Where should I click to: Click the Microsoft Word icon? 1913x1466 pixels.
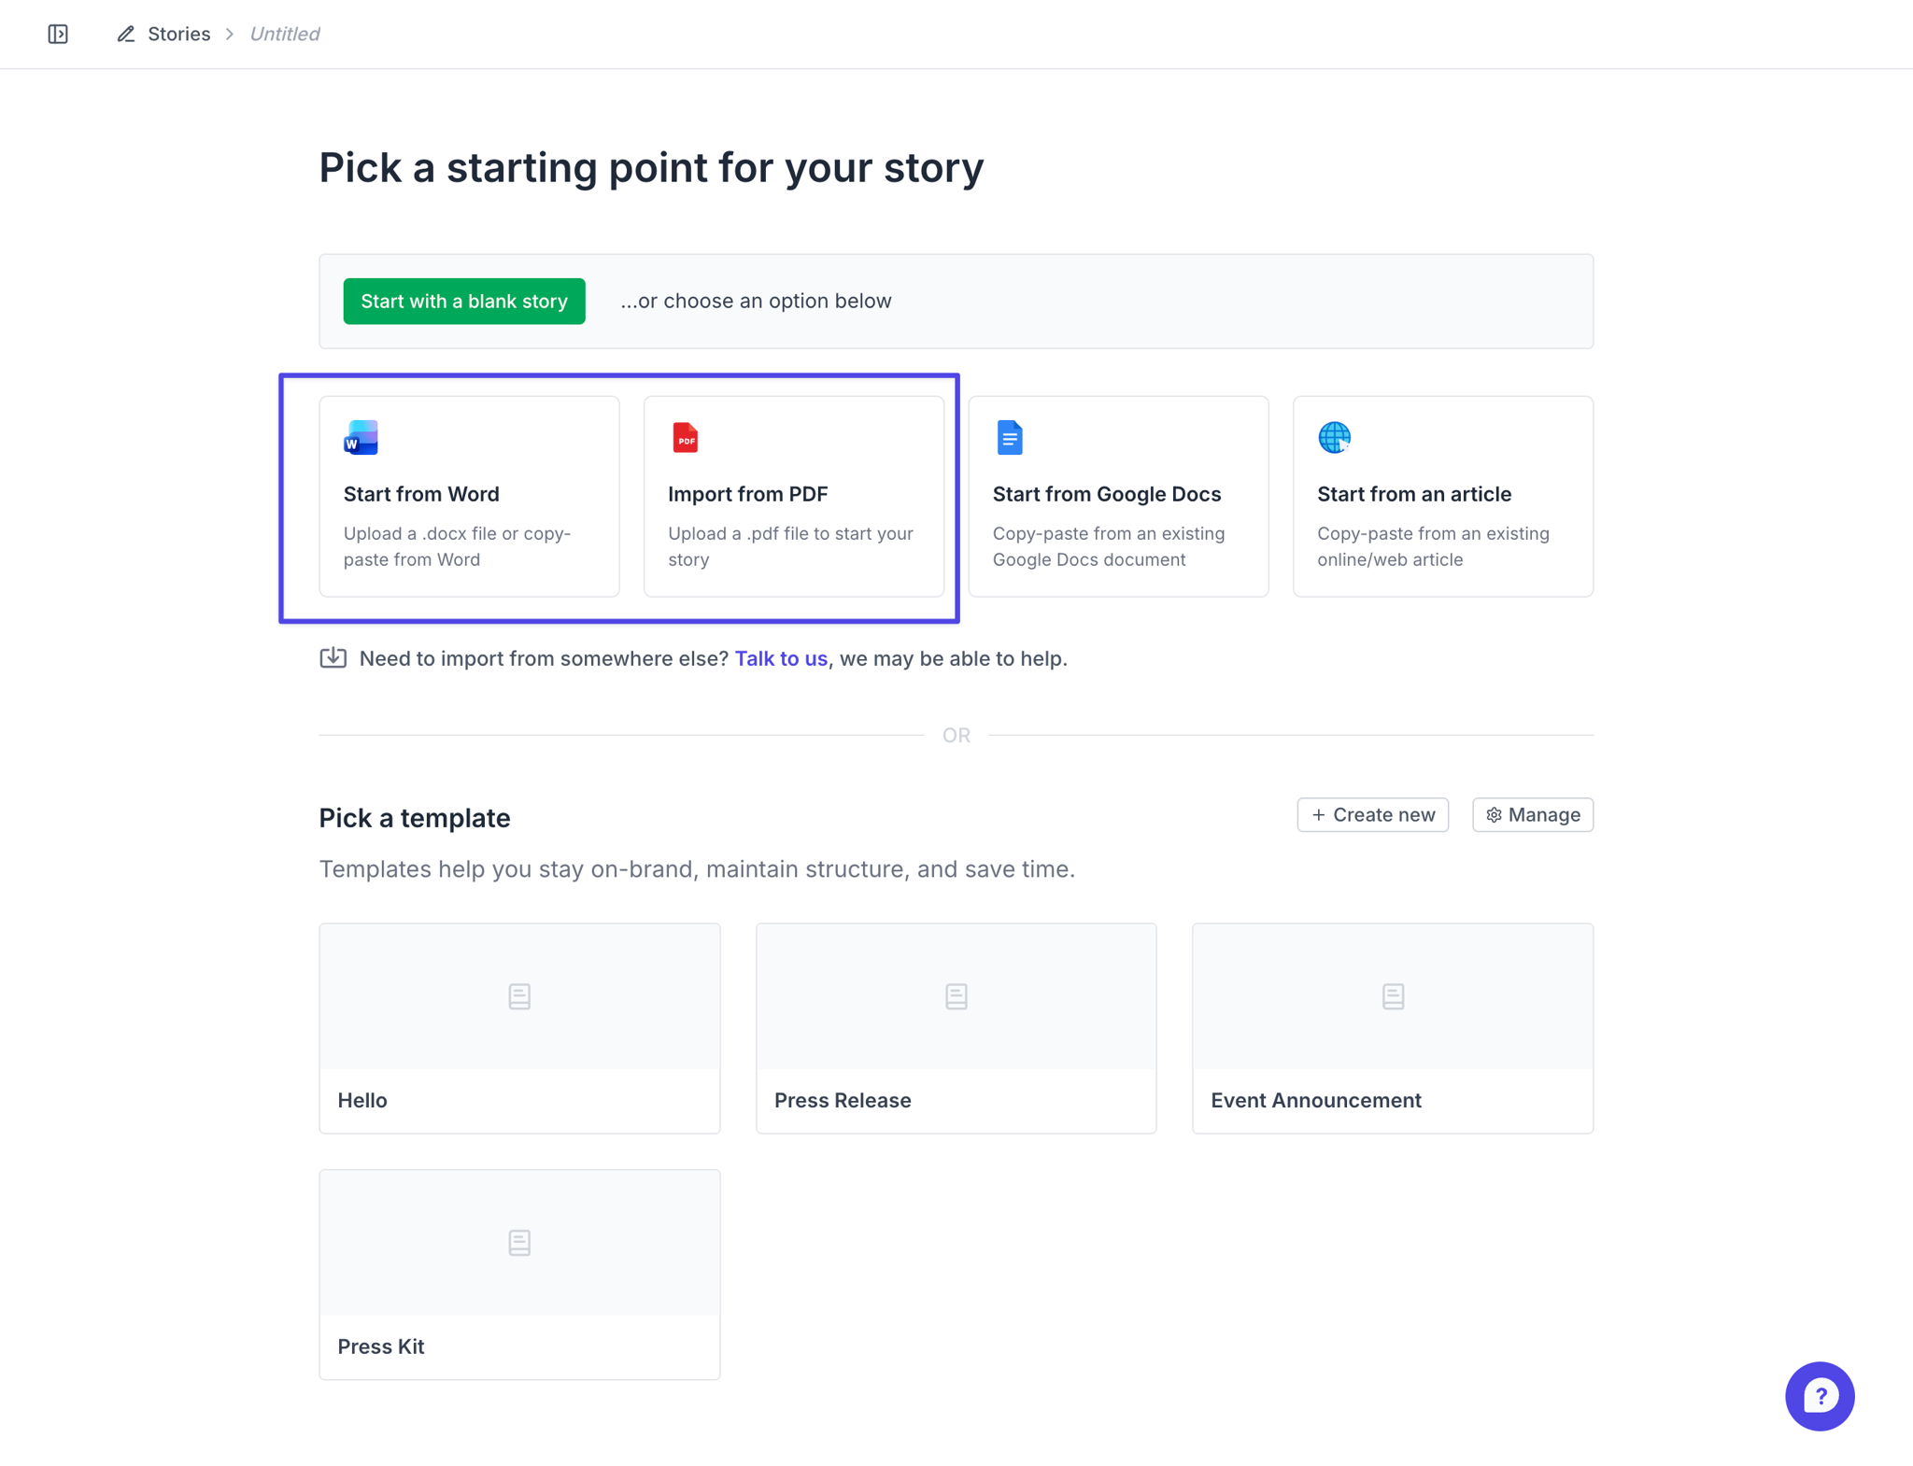click(361, 438)
